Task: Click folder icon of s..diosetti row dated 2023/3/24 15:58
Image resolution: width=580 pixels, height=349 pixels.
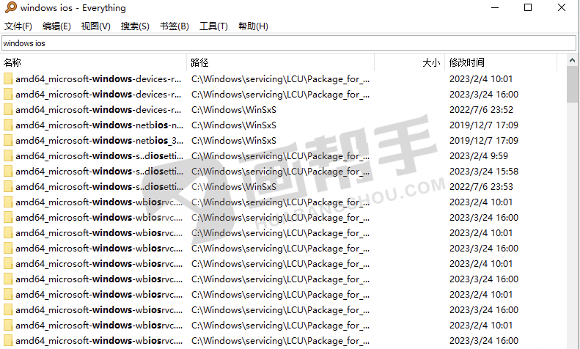Action: pos(8,171)
